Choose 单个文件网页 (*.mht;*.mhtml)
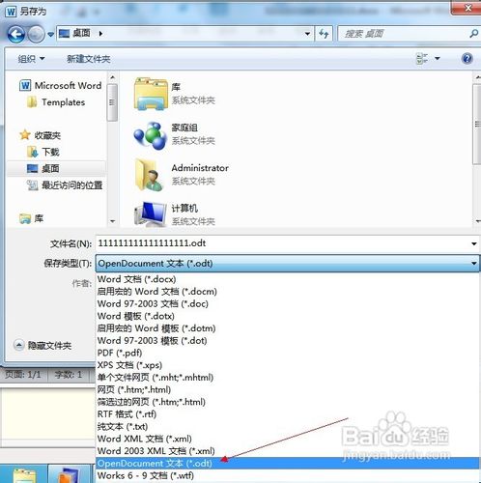The image size is (481, 483). [287, 377]
